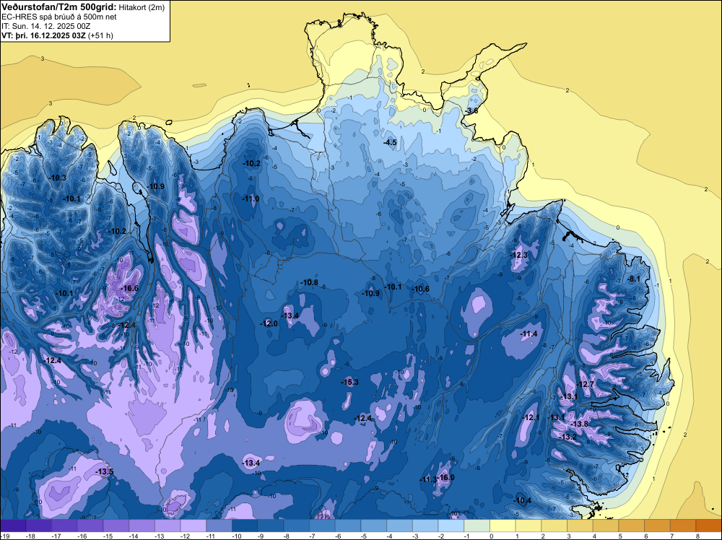The height and width of the screenshot is (540, 722).
Task: Click the '-18' label on the legend scale
Action: 30,536
